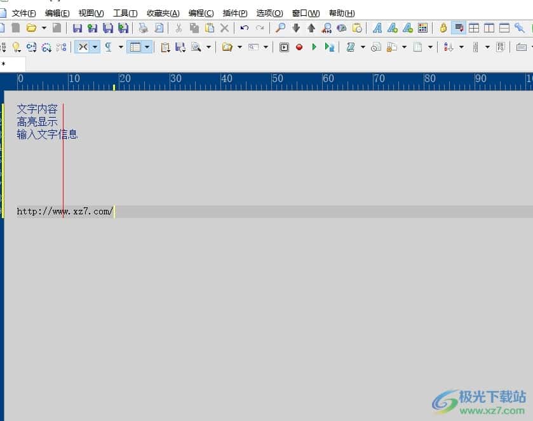
Task: Click the red Record macro button
Action: [299, 47]
